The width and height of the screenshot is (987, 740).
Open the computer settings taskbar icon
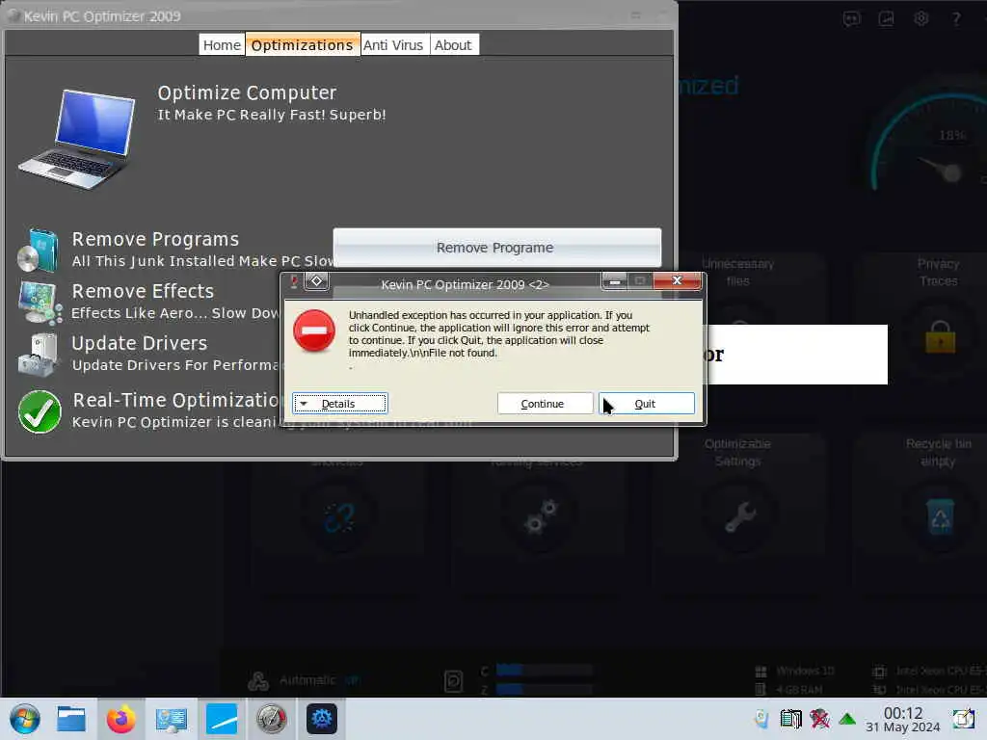coord(172,719)
